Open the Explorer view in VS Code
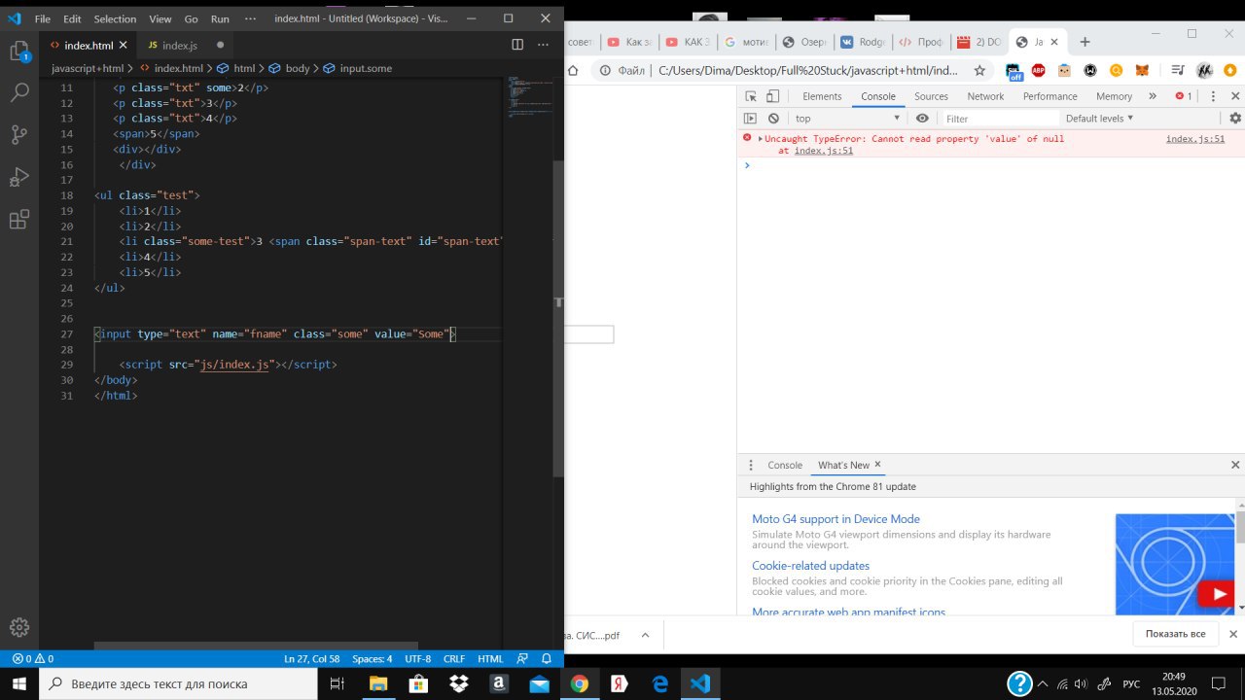This screenshot has height=700, width=1245. [18, 51]
